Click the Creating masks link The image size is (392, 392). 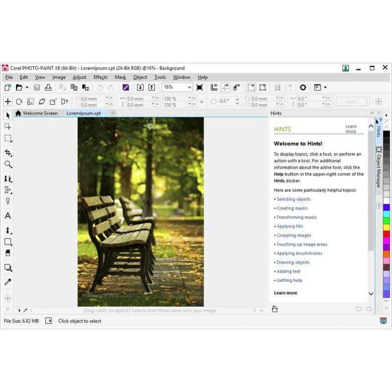coord(292,208)
